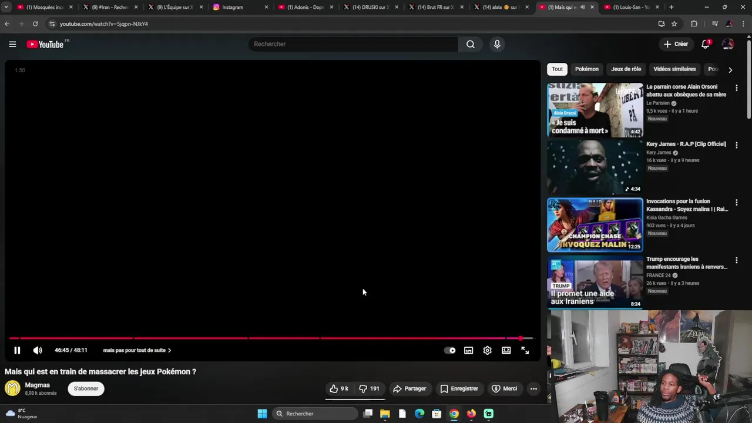
Task: Open the weather widget showing 8°C
Action: point(22,414)
